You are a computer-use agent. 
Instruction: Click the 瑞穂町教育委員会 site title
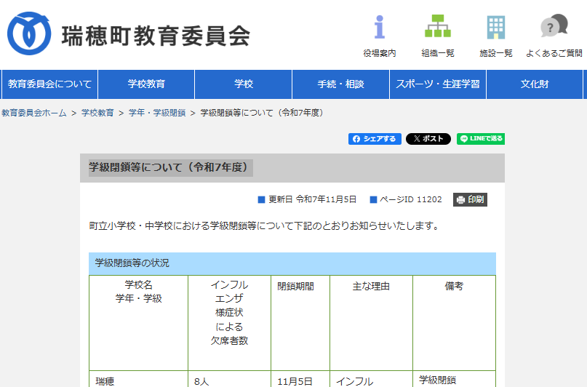coord(156,35)
